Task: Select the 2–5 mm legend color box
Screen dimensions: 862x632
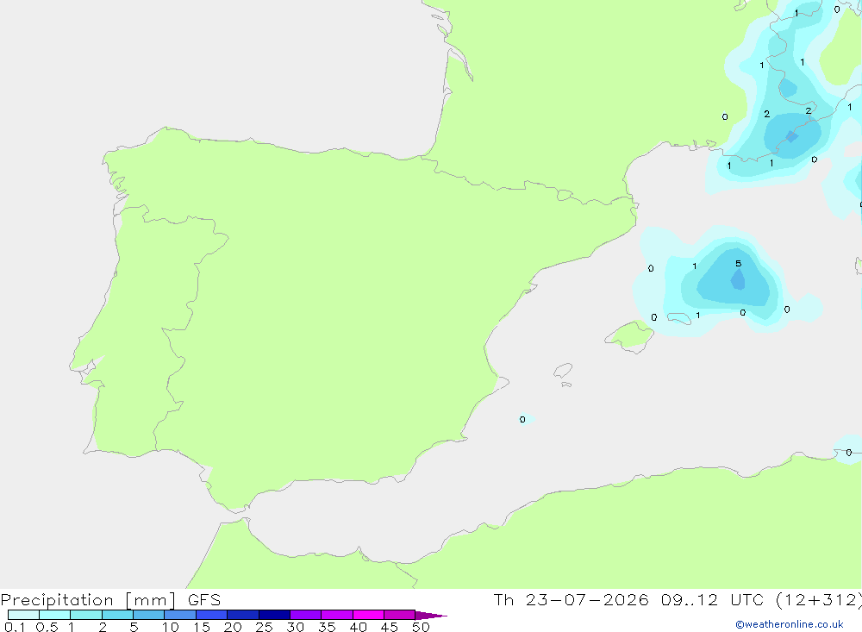Action: tap(117, 615)
